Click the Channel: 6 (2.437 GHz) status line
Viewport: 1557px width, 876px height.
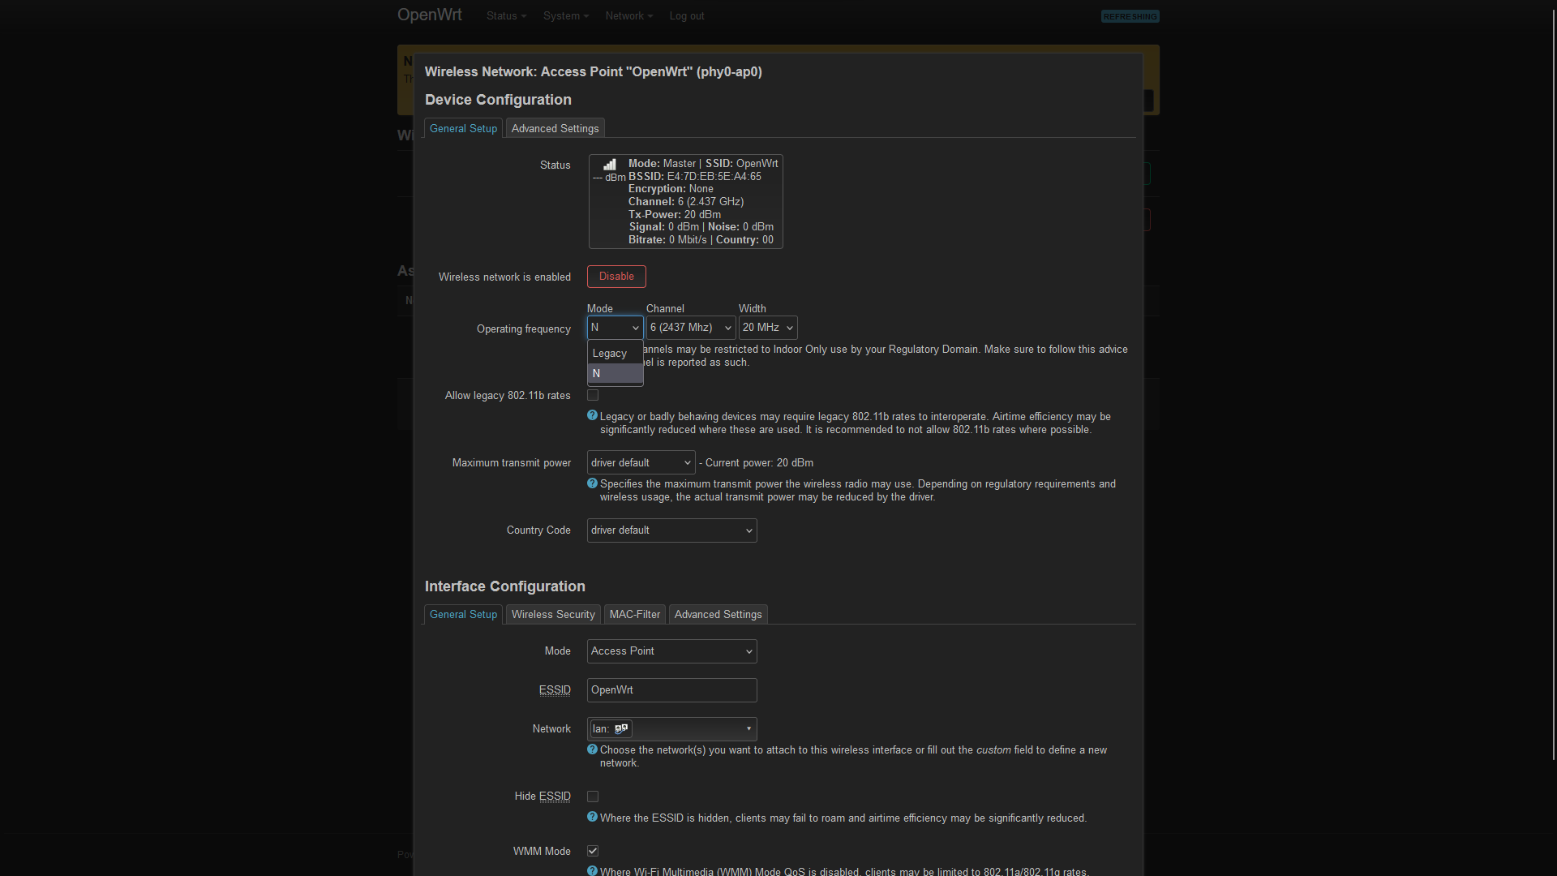(686, 202)
